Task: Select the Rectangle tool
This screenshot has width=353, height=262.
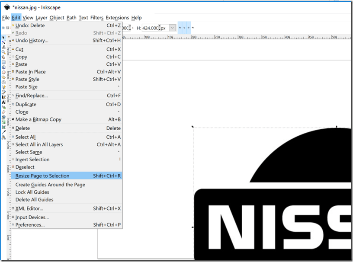Action: click(x=4, y=62)
